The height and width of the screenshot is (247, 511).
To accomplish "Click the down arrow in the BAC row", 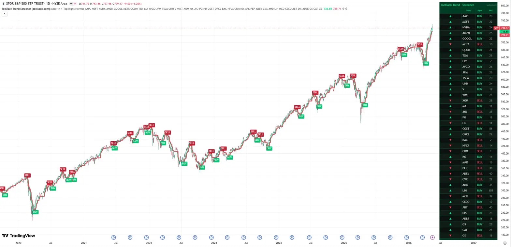I will [450, 140].
